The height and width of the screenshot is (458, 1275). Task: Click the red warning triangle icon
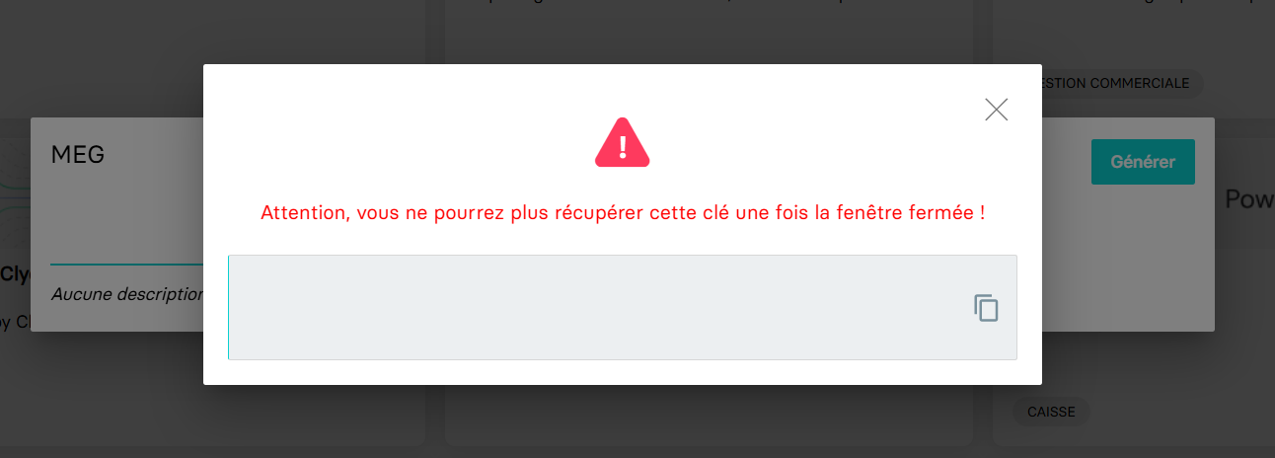(x=623, y=143)
